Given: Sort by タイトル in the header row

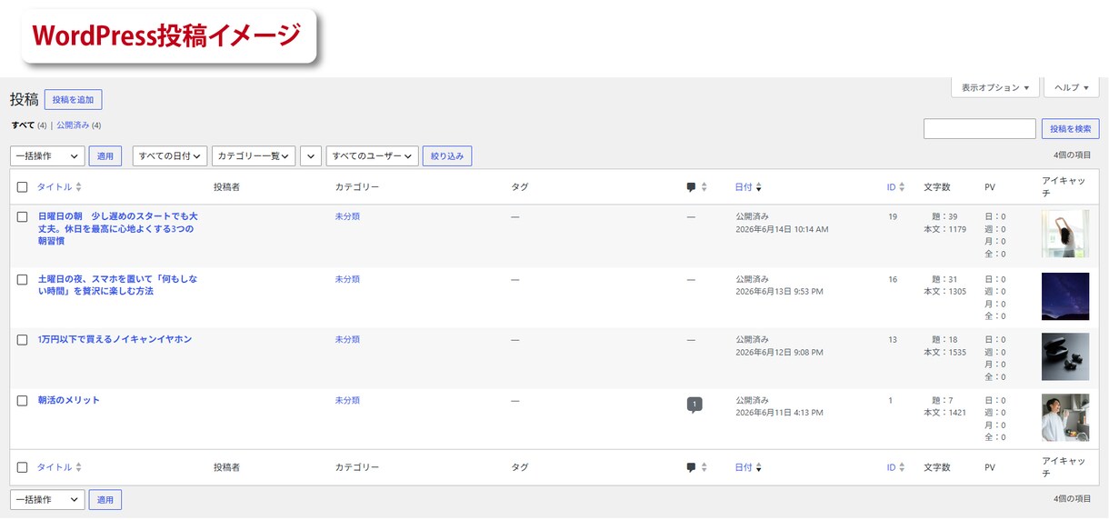Looking at the screenshot, I should pyautogui.click(x=59, y=187).
